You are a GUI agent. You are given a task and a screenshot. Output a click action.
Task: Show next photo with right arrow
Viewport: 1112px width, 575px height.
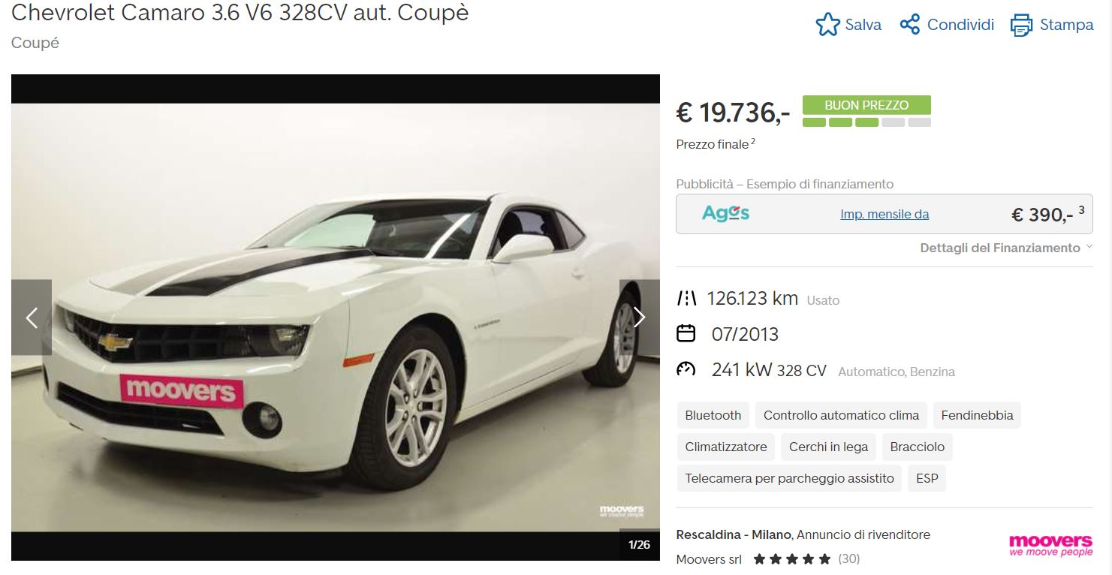(639, 318)
